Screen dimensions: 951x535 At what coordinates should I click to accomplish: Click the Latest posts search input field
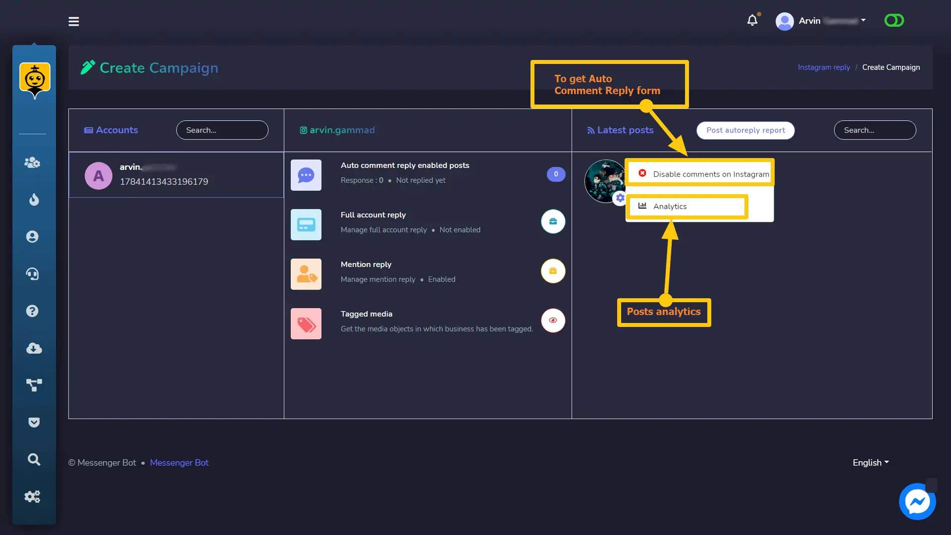(x=875, y=130)
